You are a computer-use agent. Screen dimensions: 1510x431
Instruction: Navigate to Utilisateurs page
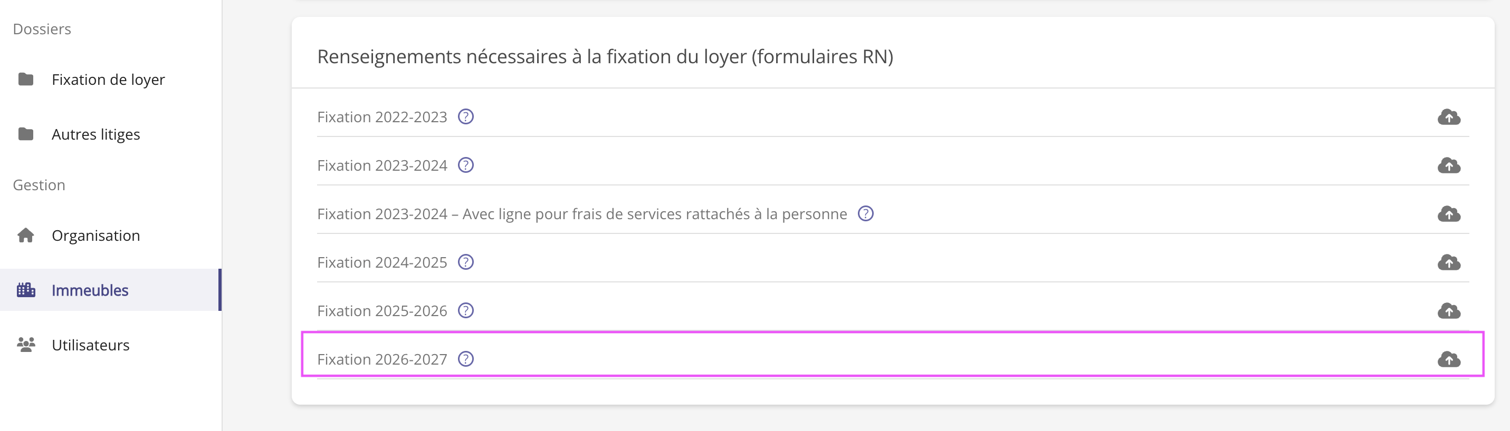(90, 345)
